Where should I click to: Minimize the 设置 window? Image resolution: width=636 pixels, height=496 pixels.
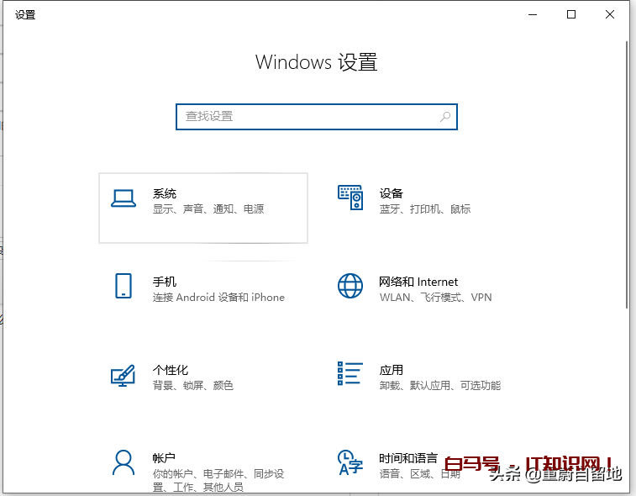[x=533, y=14]
